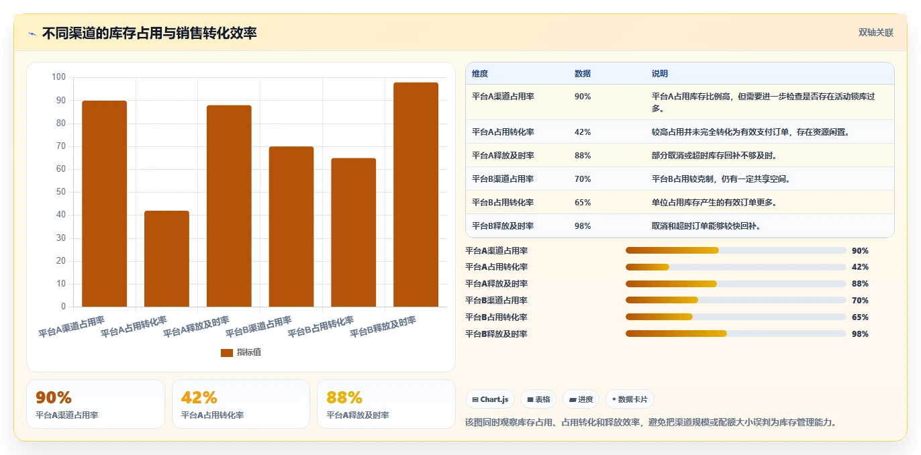Click the 90% value in table

click(x=583, y=97)
